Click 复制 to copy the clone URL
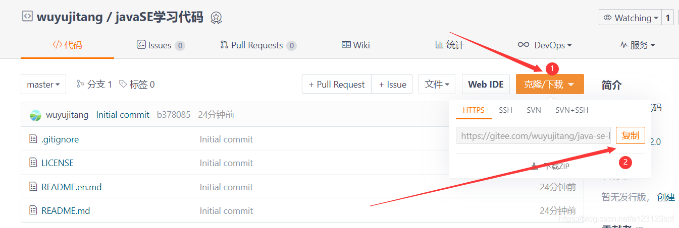Viewport: 679px width, 228px height. click(x=631, y=136)
